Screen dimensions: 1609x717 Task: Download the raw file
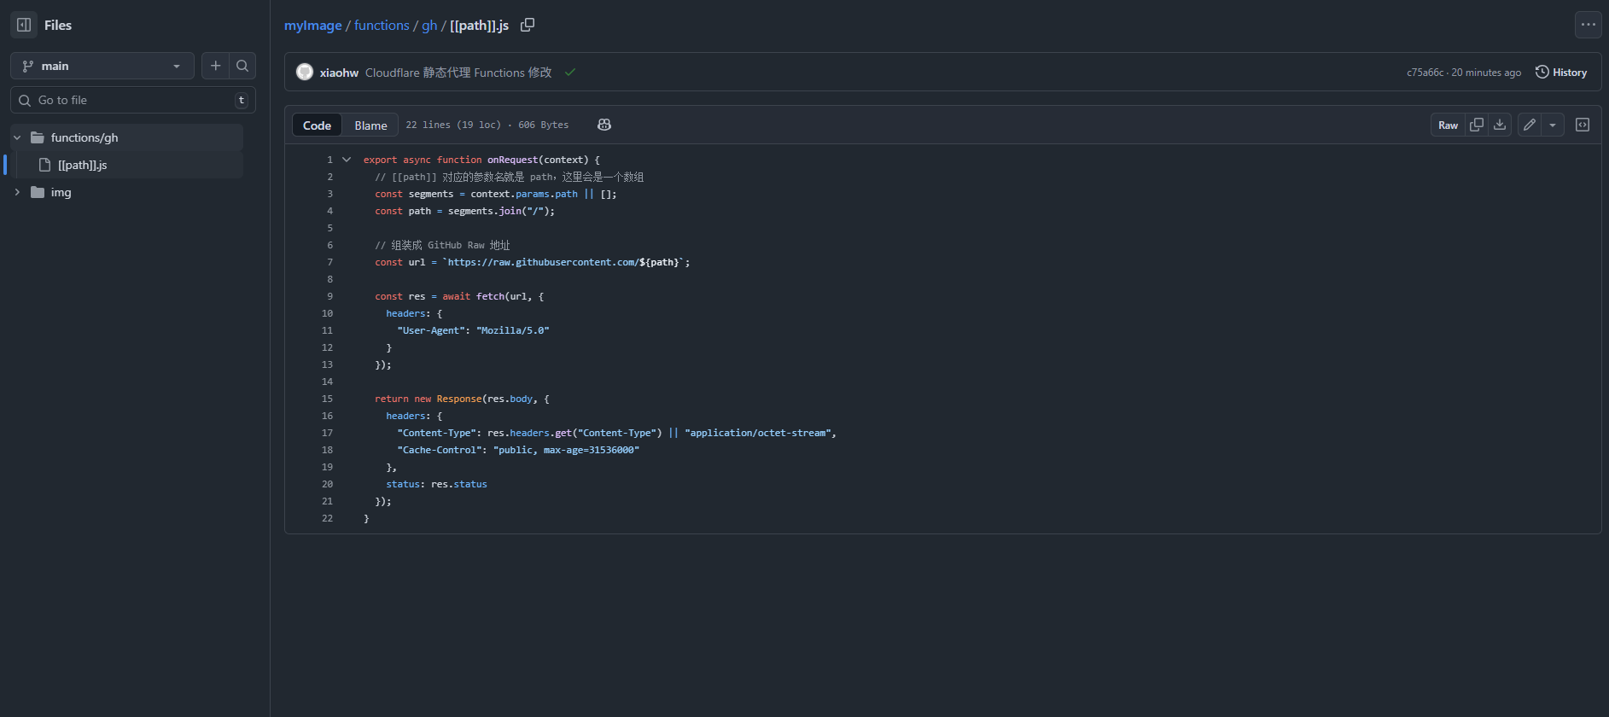tap(1500, 125)
